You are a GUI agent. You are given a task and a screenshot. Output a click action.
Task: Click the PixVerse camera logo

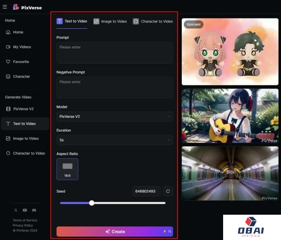point(16,7)
